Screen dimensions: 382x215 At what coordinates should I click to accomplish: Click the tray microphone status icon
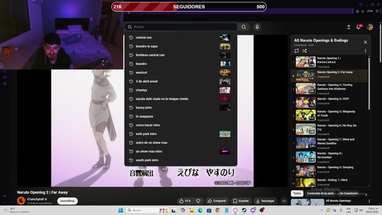coord(341,210)
